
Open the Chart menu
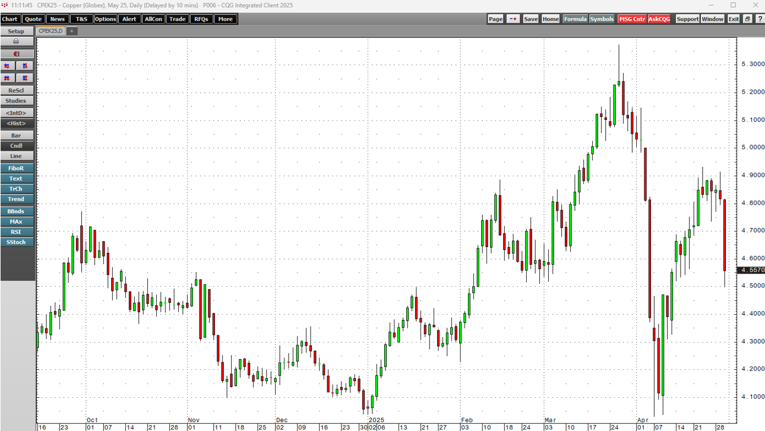pyautogui.click(x=10, y=18)
